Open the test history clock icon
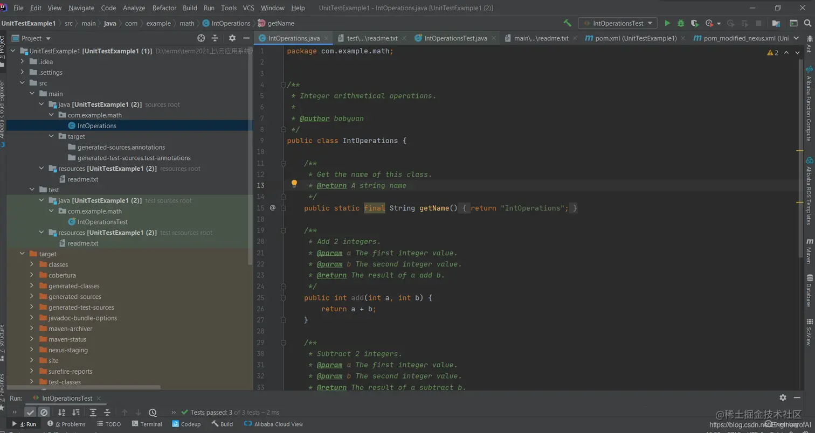The image size is (815, 433). click(x=153, y=413)
